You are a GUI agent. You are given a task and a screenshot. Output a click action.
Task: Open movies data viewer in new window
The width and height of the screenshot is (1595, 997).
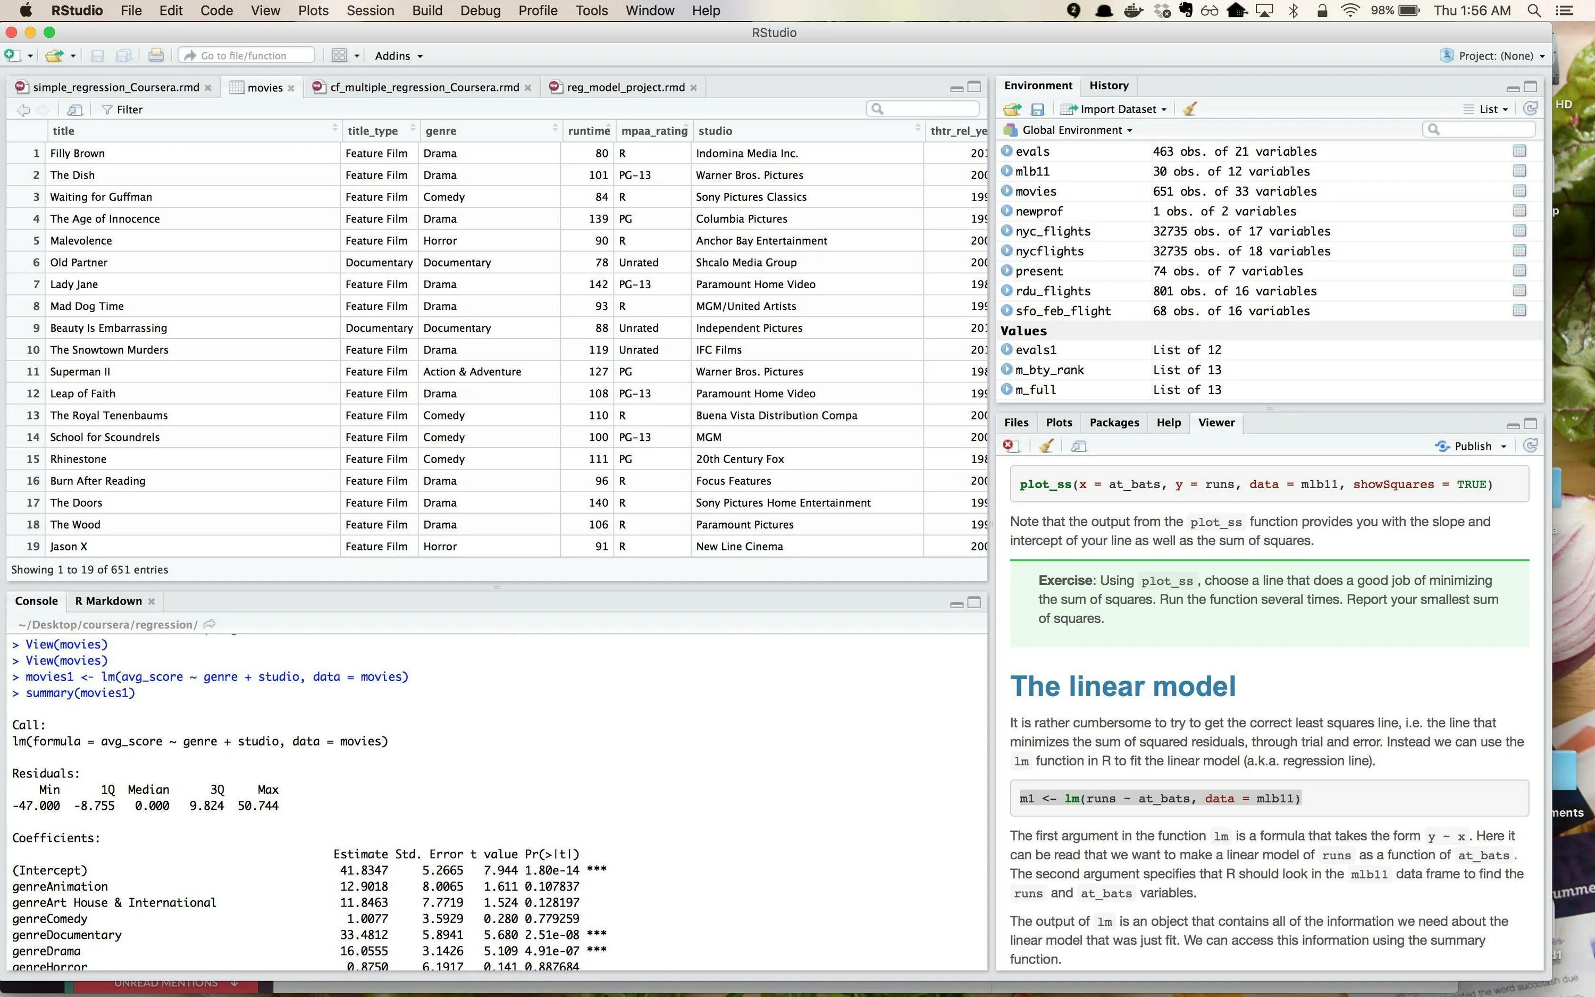pos(74,110)
